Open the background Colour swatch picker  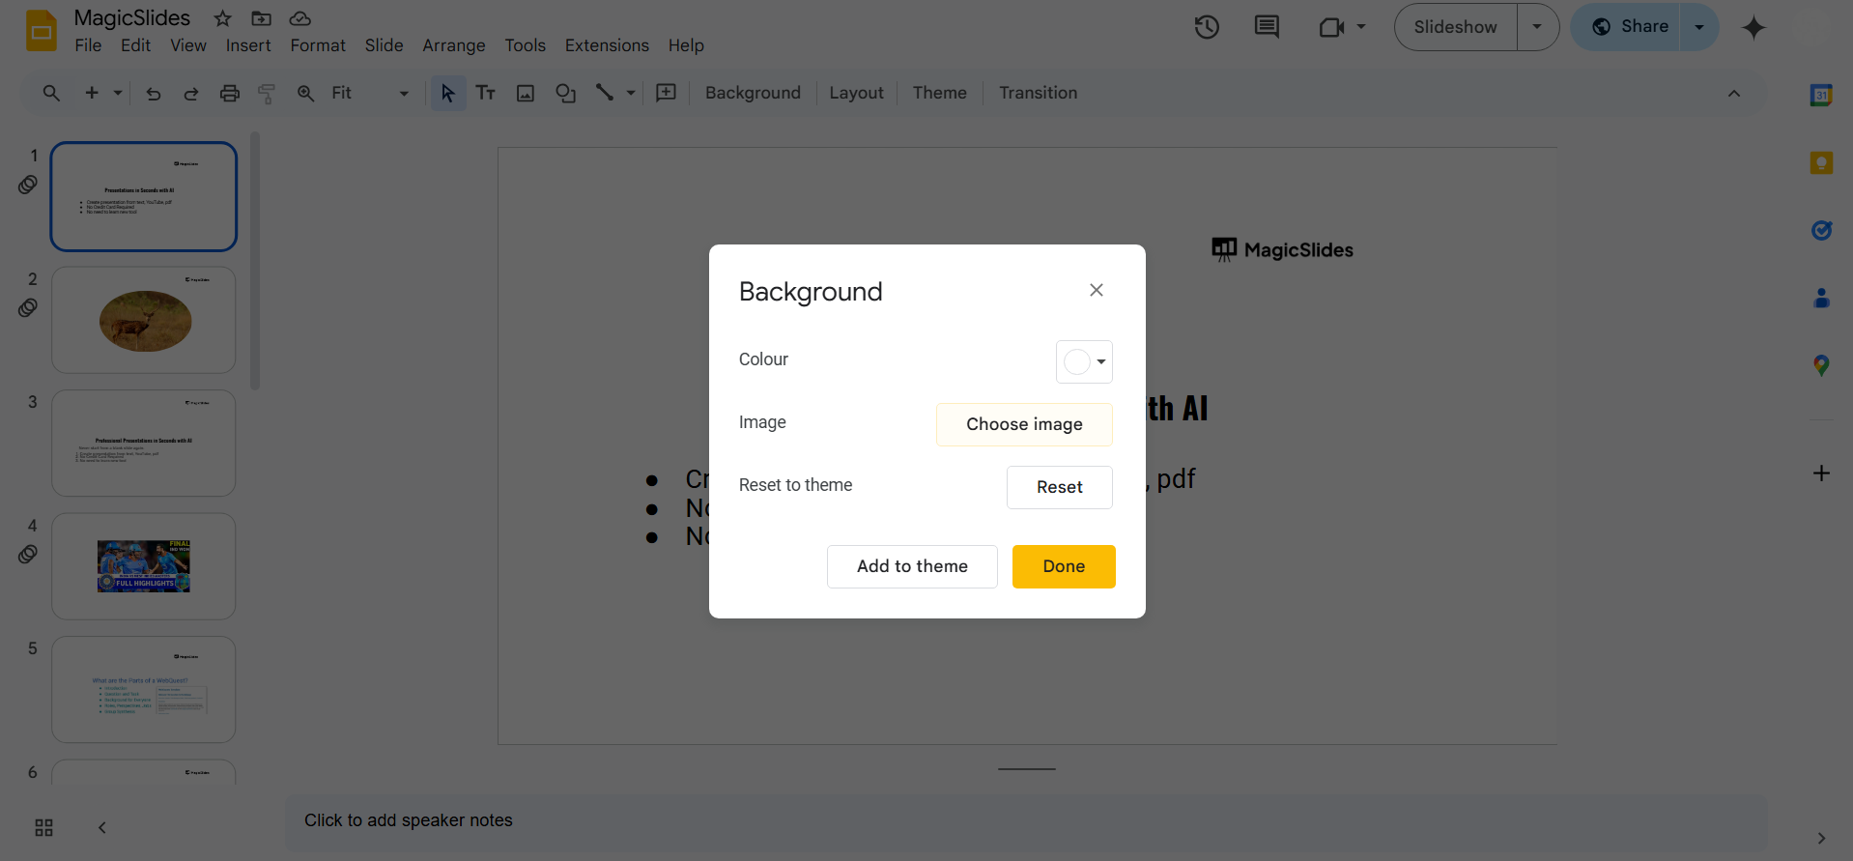(x=1084, y=361)
